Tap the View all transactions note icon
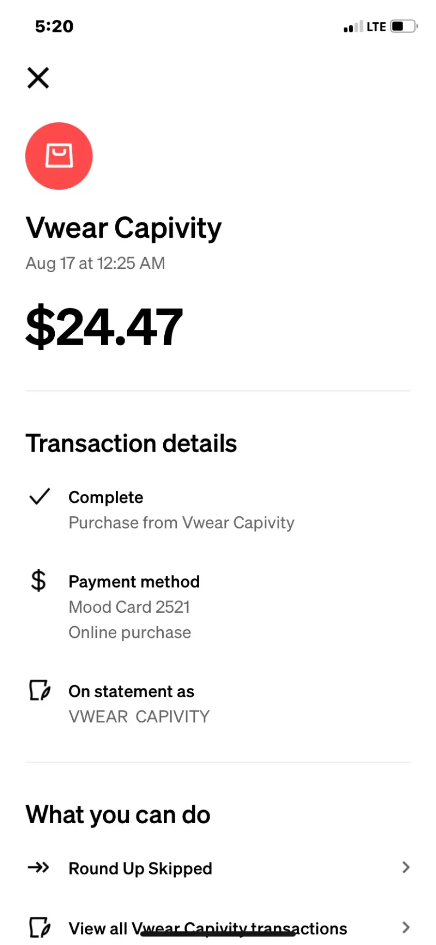This screenshot has height=945, width=436. coord(40,928)
